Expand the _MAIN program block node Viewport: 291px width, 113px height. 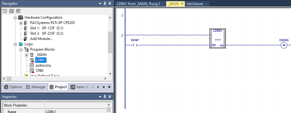click(x=26, y=55)
